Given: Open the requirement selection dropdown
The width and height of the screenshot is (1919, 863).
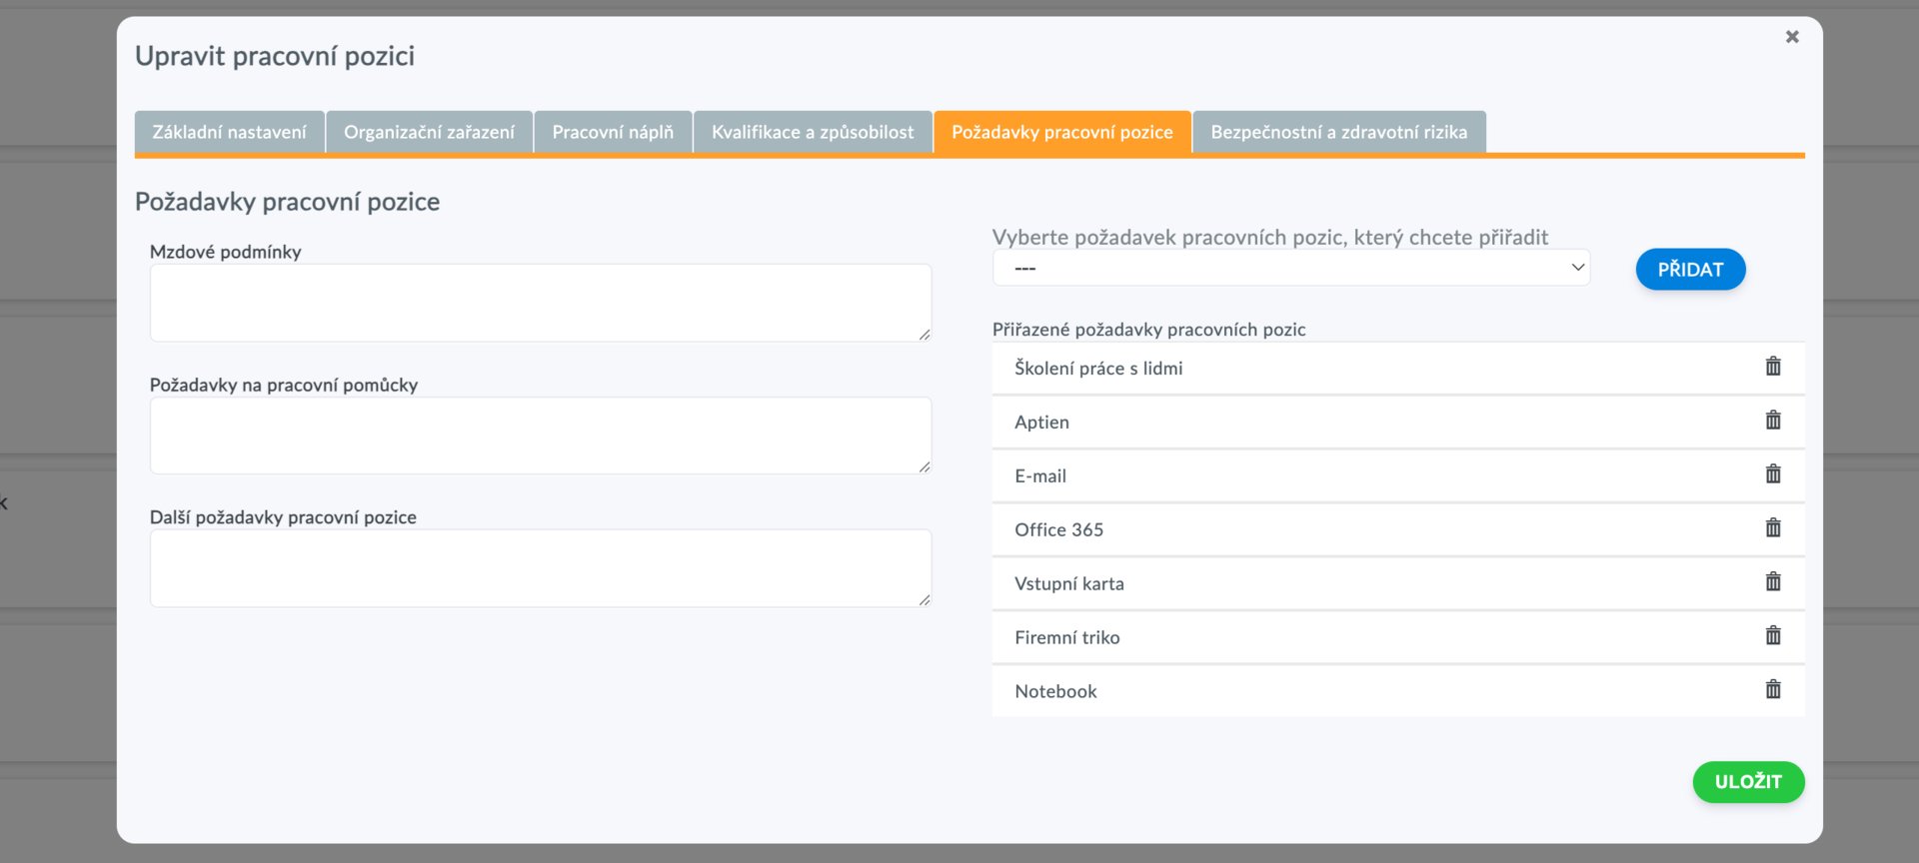Looking at the screenshot, I should pos(1290,268).
